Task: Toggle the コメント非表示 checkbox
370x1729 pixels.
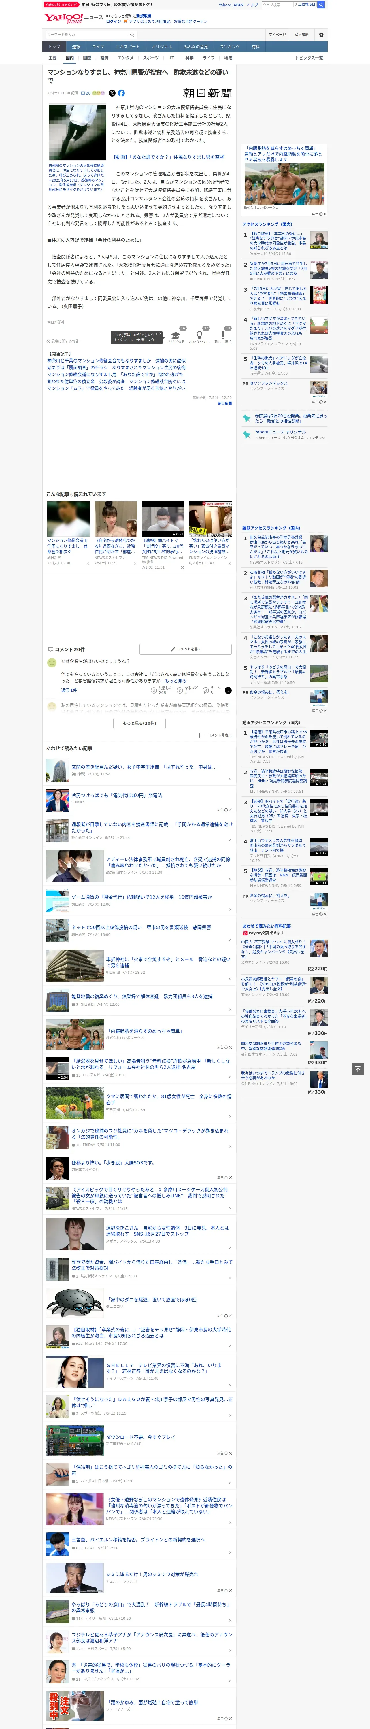Action: (202, 735)
